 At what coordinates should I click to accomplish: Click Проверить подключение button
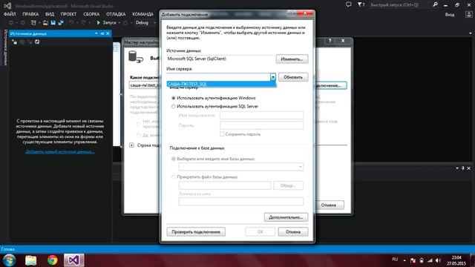pos(196,232)
